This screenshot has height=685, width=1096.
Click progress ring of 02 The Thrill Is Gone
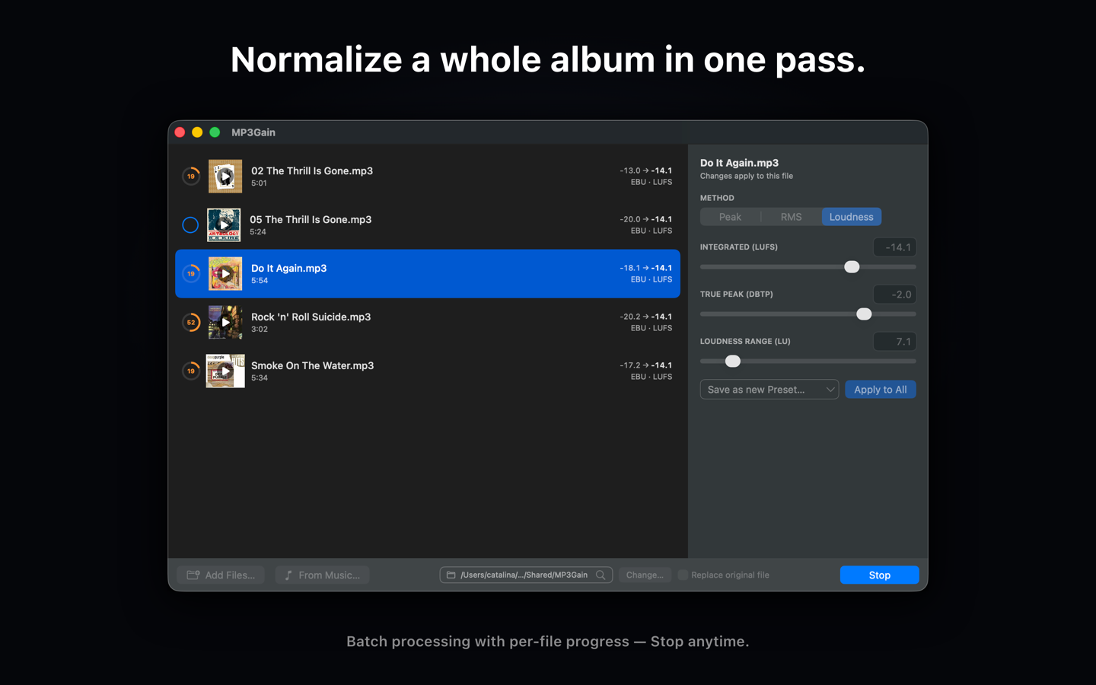click(x=191, y=177)
